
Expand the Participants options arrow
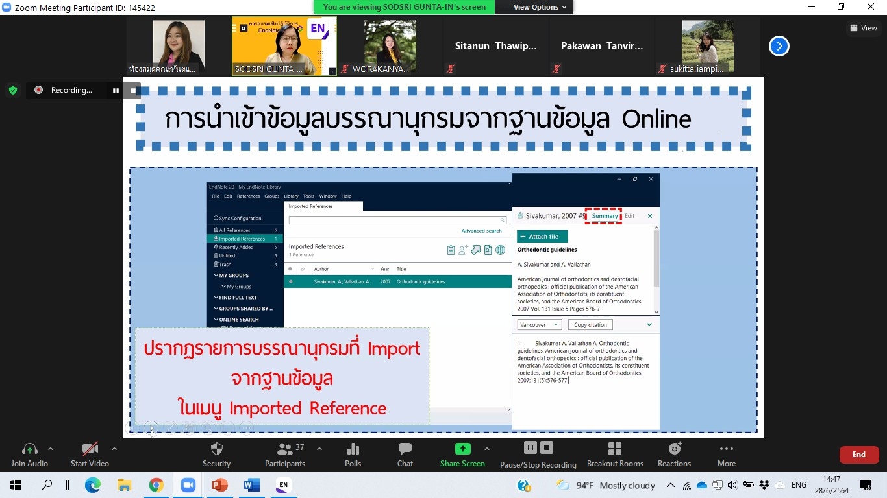pos(319,449)
